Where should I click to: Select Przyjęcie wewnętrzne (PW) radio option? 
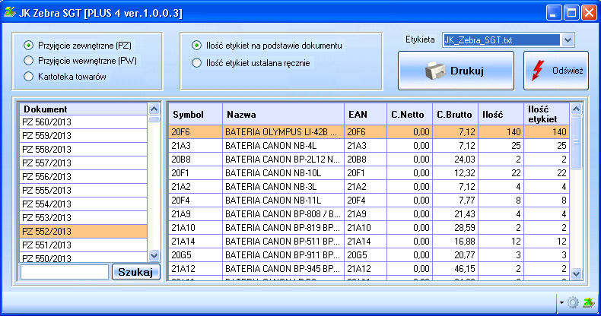(x=29, y=61)
